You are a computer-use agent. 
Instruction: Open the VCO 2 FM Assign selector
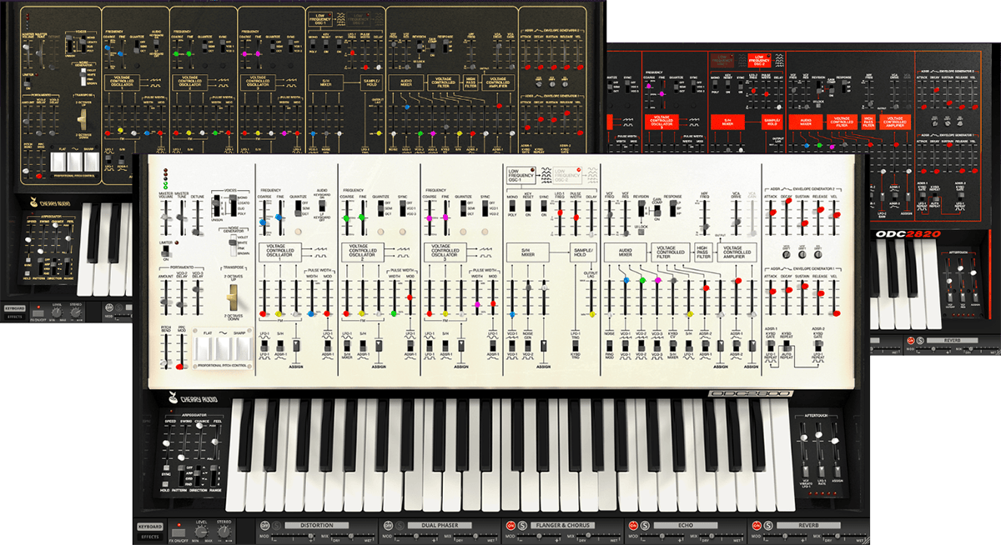coord(380,347)
